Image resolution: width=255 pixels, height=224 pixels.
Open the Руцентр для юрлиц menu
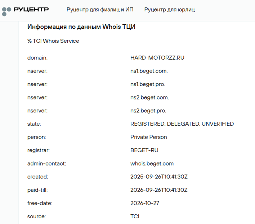pyautogui.click(x=169, y=9)
